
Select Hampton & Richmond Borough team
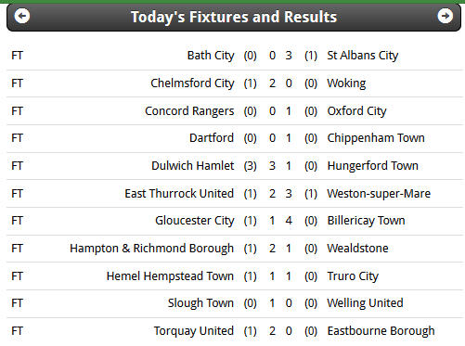pyautogui.click(x=151, y=249)
